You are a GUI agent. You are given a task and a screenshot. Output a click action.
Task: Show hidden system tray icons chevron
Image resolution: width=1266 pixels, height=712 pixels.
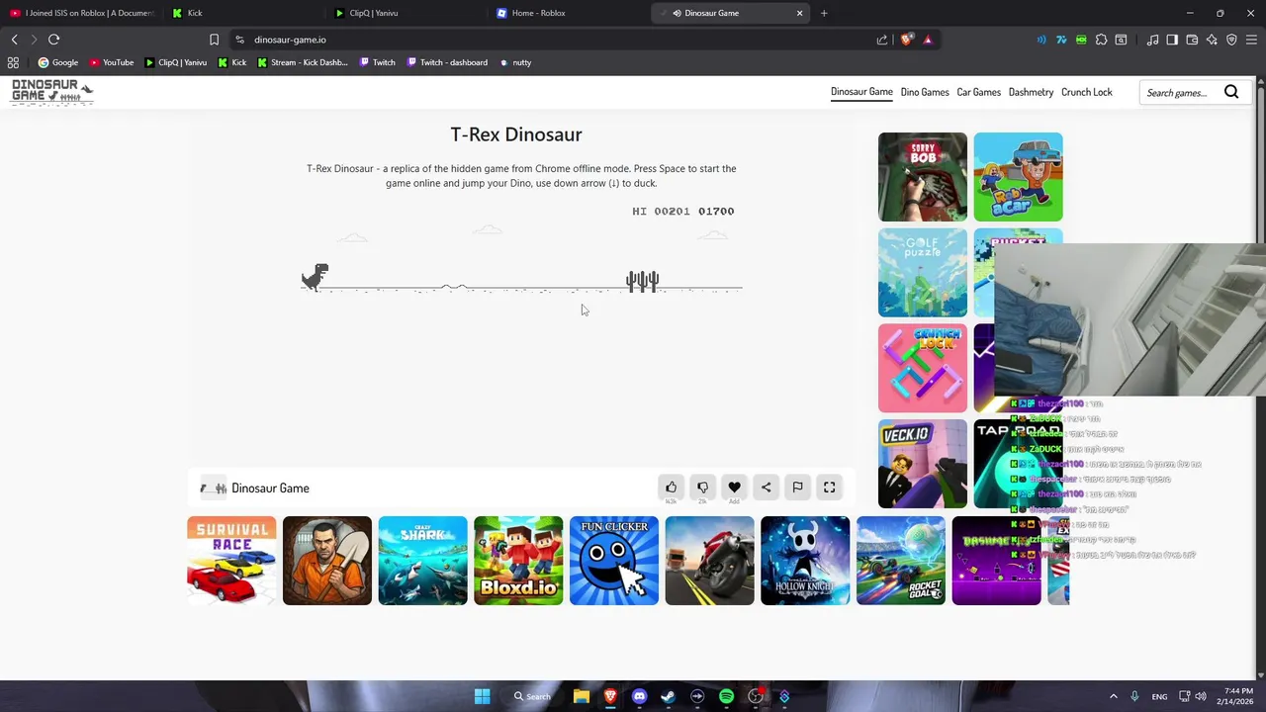[x=1113, y=696]
